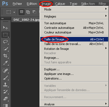Click New selection mode icon in options bar

22,12
